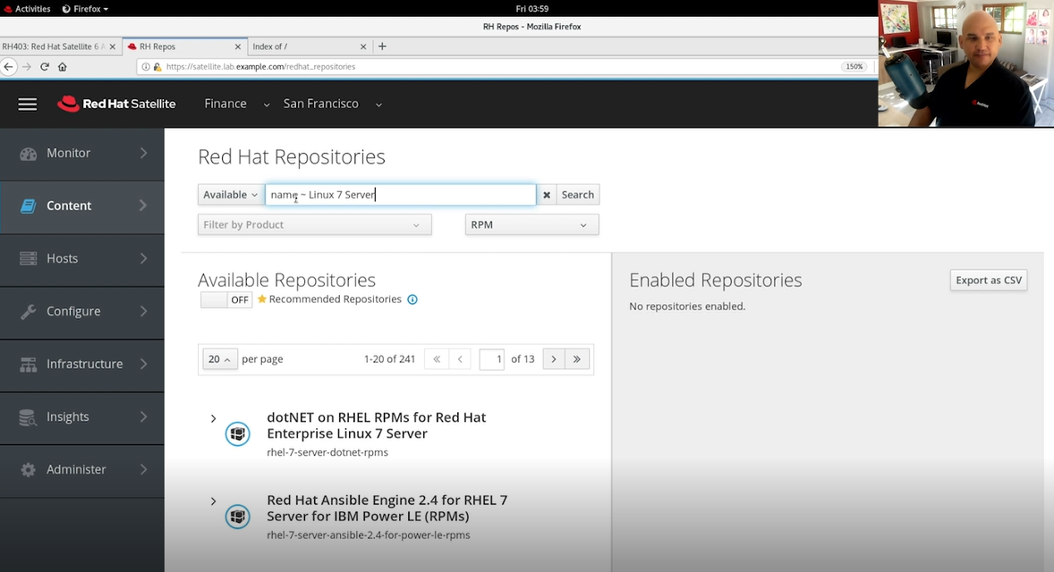This screenshot has width=1054, height=572.
Task: Click the Content book icon
Action: [29, 206]
